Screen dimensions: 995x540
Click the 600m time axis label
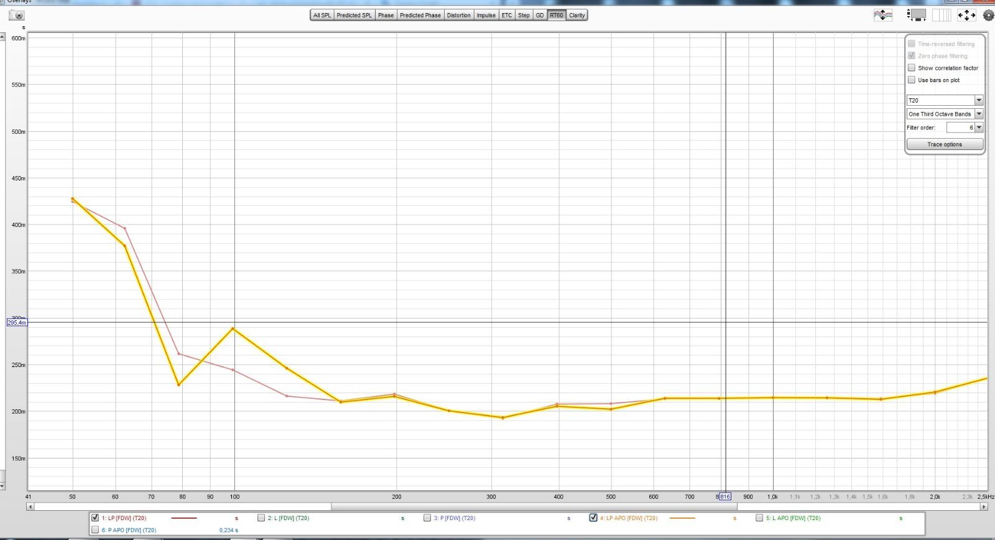(x=19, y=38)
